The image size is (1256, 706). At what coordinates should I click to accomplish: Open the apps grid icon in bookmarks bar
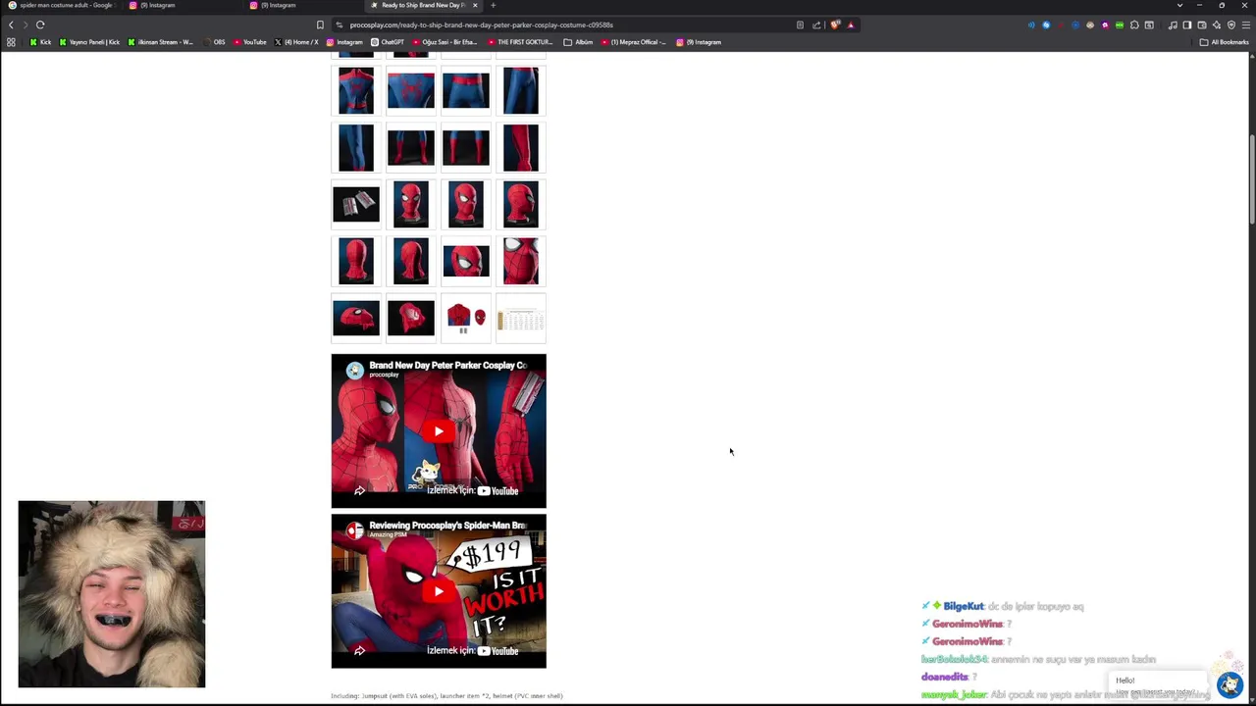pyautogui.click(x=11, y=42)
